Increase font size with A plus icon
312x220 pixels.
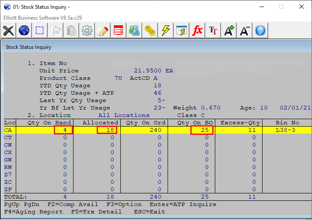(229, 31)
